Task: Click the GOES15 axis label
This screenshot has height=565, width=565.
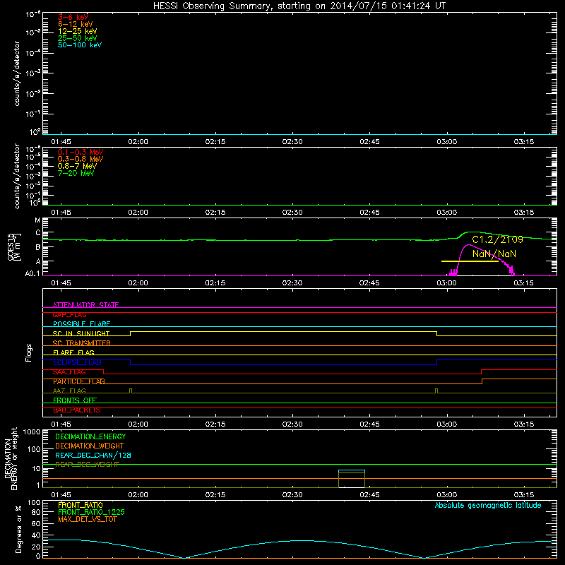Action: (11, 246)
